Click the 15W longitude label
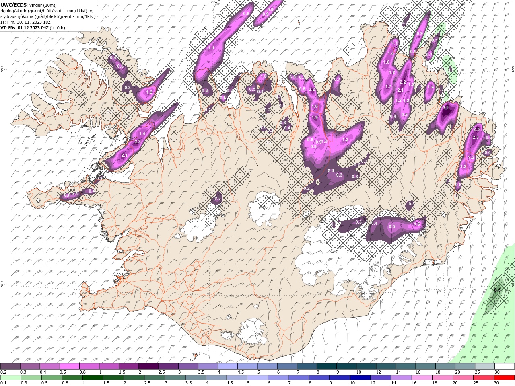 pyautogui.click(x=426, y=2)
